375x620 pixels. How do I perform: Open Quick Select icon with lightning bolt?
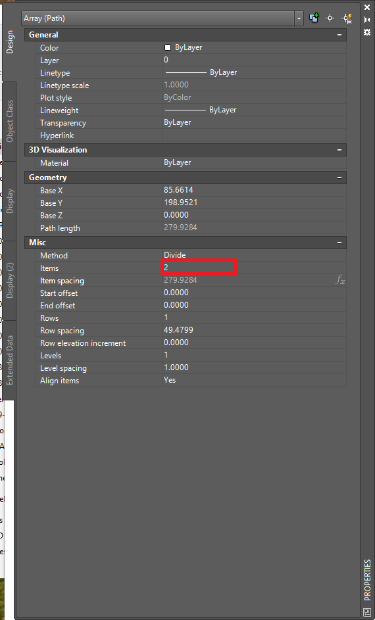click(347, 18)
